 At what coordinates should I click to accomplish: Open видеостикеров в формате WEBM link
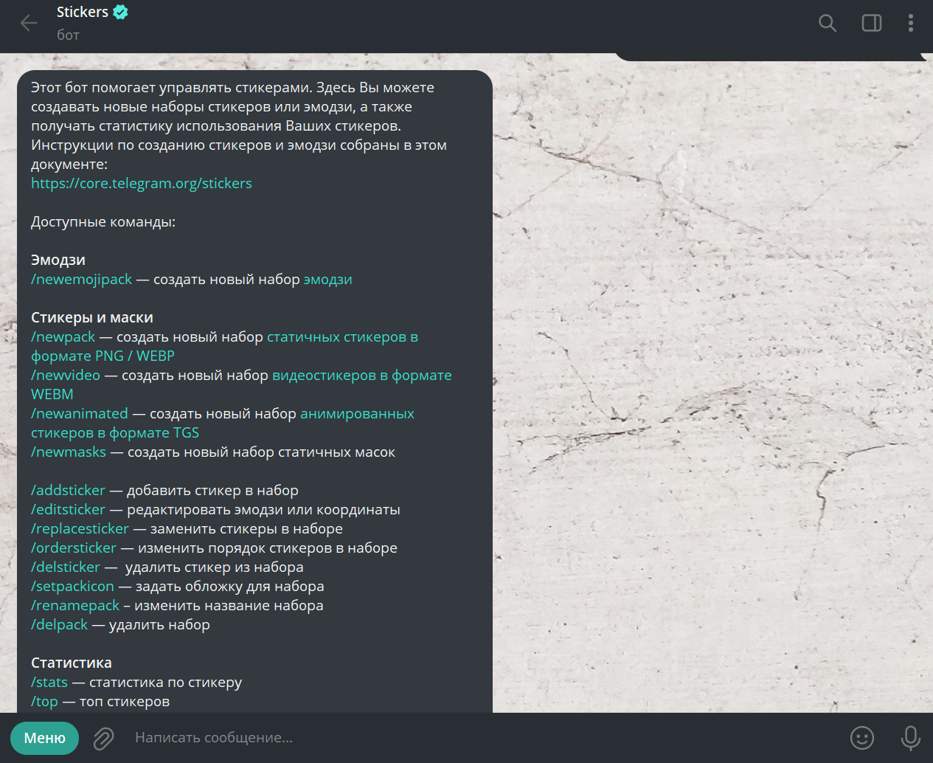[x=241, y=384]
